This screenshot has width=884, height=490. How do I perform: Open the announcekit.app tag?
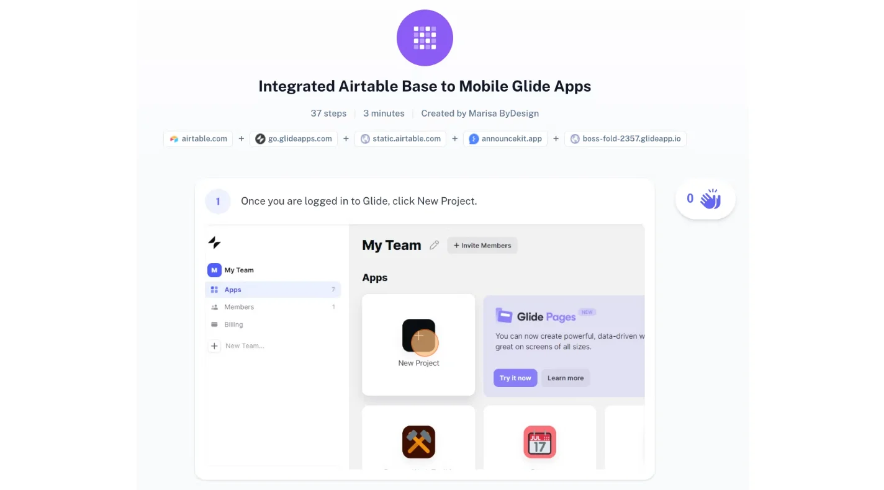point(505,138)
